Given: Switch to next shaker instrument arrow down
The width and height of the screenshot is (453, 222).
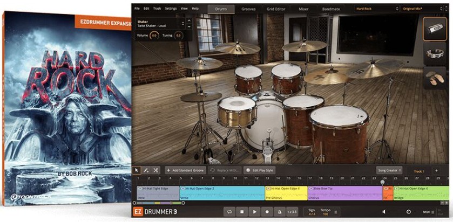Looking at the screenshot, I should click(x=189, y=26).
